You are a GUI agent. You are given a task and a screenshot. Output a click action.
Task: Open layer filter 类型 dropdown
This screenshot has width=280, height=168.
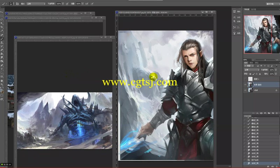pyautogui.click(x=249, y=66)
